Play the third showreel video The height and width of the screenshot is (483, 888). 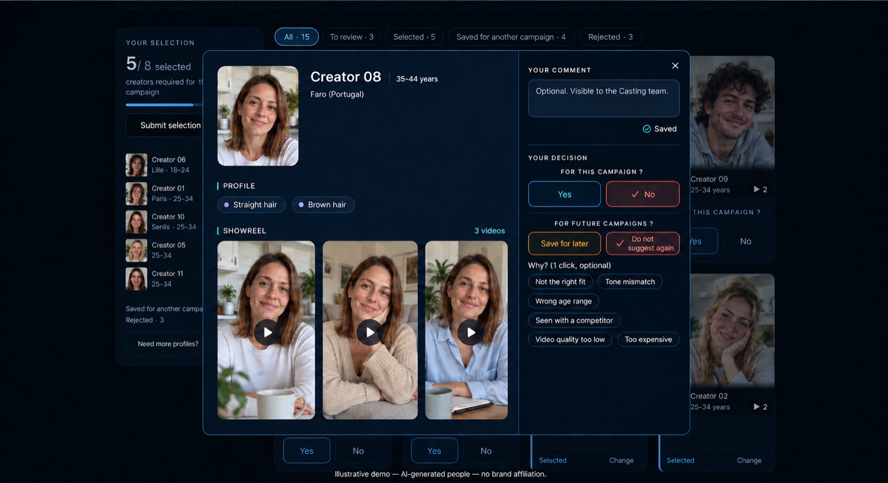click(x=471, y=332)
